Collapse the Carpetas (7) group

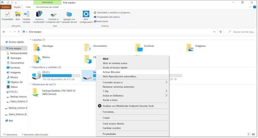pos(30,40)
